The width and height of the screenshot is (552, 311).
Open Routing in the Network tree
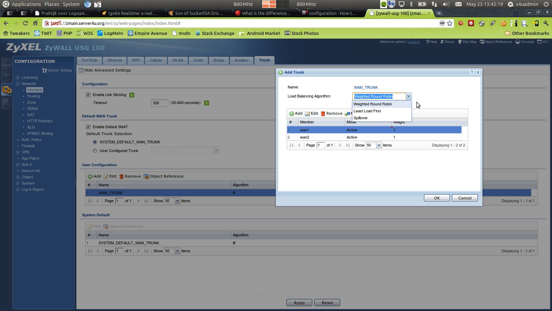(x=33, y=96)
